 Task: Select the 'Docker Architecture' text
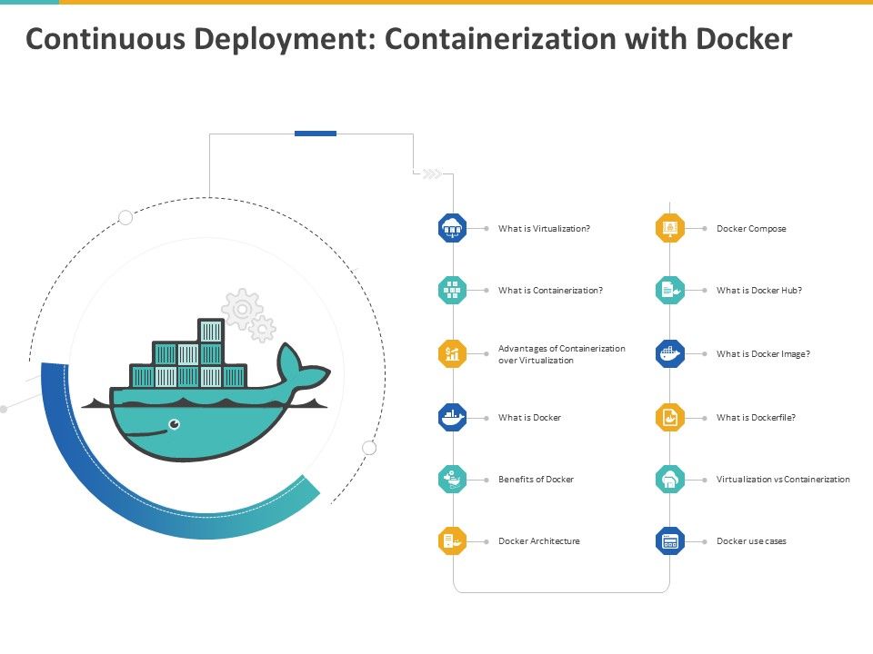539,541
